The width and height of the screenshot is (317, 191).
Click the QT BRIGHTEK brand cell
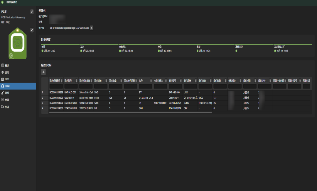click(190, 98)
